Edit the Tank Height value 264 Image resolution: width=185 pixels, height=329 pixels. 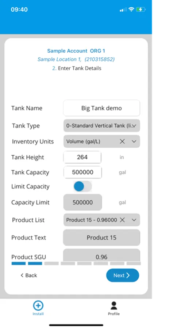tap(82, 157)
